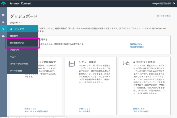Open the users people icon in sidebar
This screenshot has width=177, height=118.
[x=3, y=36]
